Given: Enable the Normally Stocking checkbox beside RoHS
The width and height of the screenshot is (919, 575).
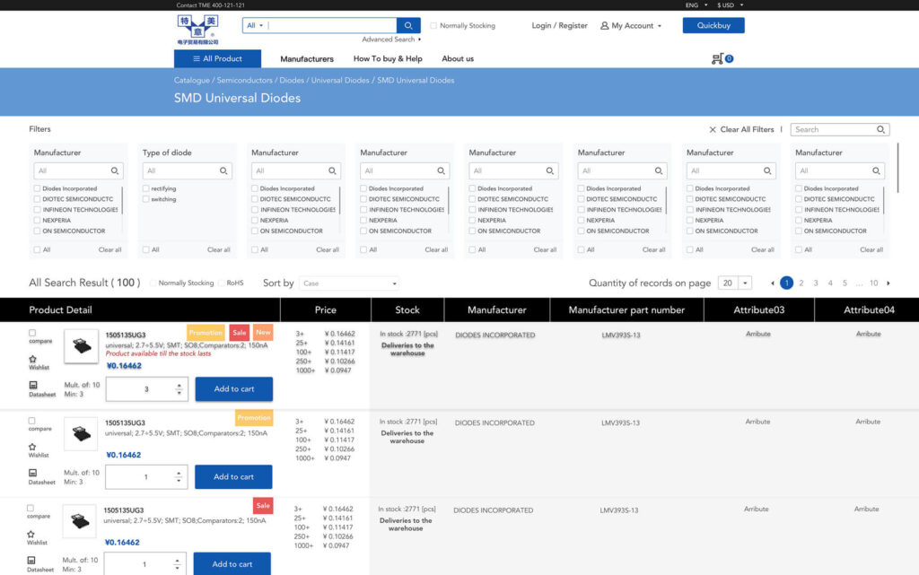Looking at the screenshot, I should pyautogui.click(x=153, y=283).
